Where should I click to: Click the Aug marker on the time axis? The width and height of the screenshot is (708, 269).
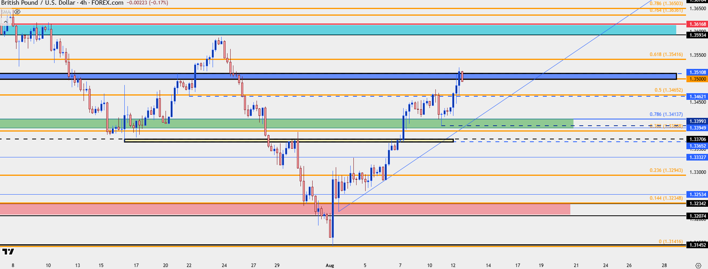[x=330, y=265]
